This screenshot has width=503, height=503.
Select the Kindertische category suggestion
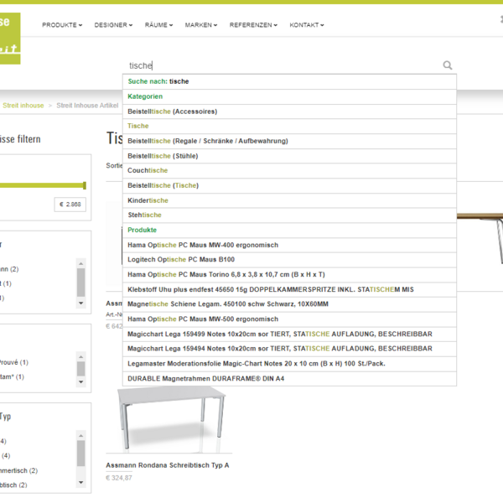click(148, 200)
